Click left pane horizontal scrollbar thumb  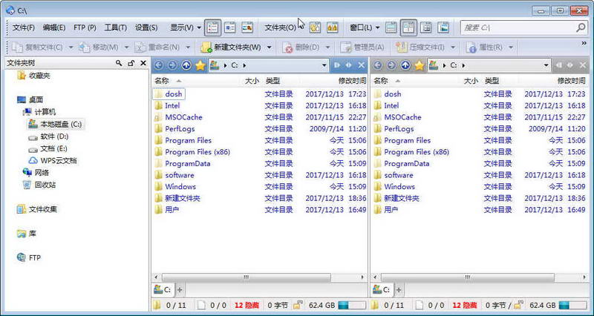247,277
